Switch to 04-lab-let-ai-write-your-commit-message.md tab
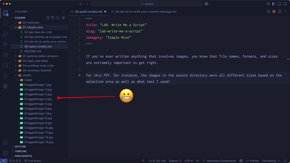This screenshot has height=163, width=290. pyautogui.click(x=144, y=11)
